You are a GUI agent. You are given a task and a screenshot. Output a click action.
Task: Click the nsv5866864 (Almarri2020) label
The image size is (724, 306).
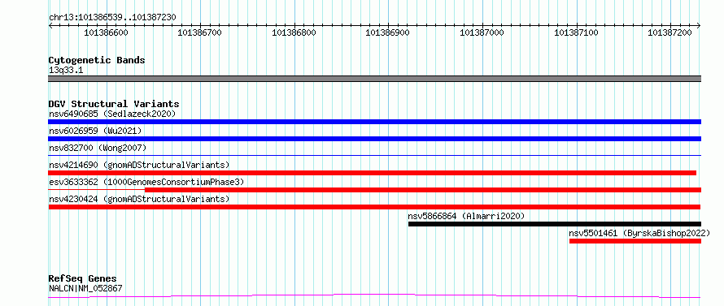pyautogui.click(x=466, y=216)
